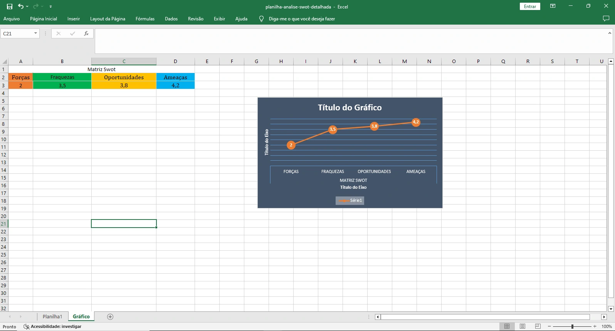Switch to Page Break Preview view
The image size is (615, 331).
point(538,326)
